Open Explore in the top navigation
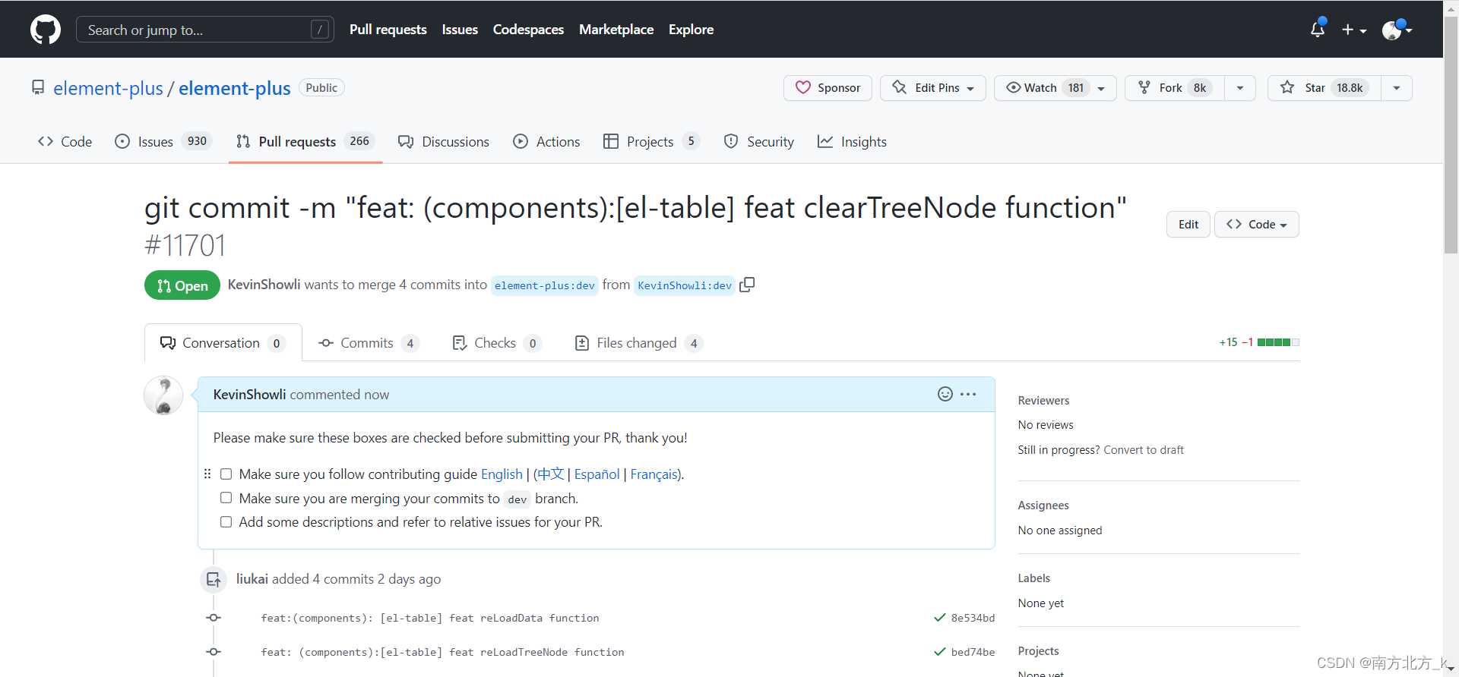The height and width of the screenshot is (677, 1459). 691,30
